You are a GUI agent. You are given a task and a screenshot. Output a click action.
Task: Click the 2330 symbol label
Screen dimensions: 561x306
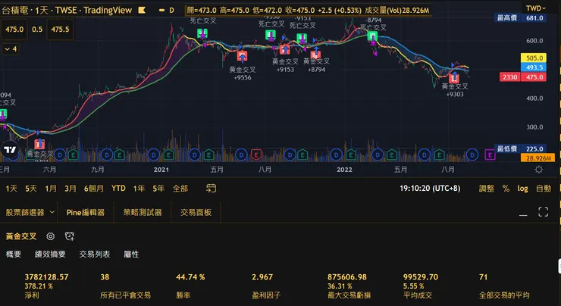[510, 76]
